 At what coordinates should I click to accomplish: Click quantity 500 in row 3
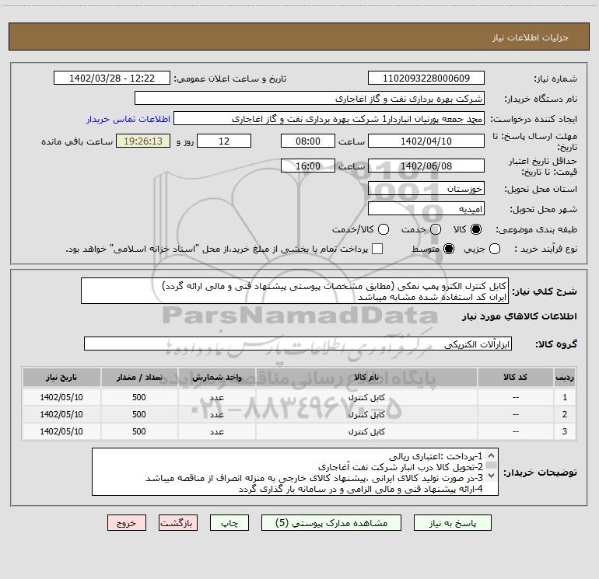[139, 431]
